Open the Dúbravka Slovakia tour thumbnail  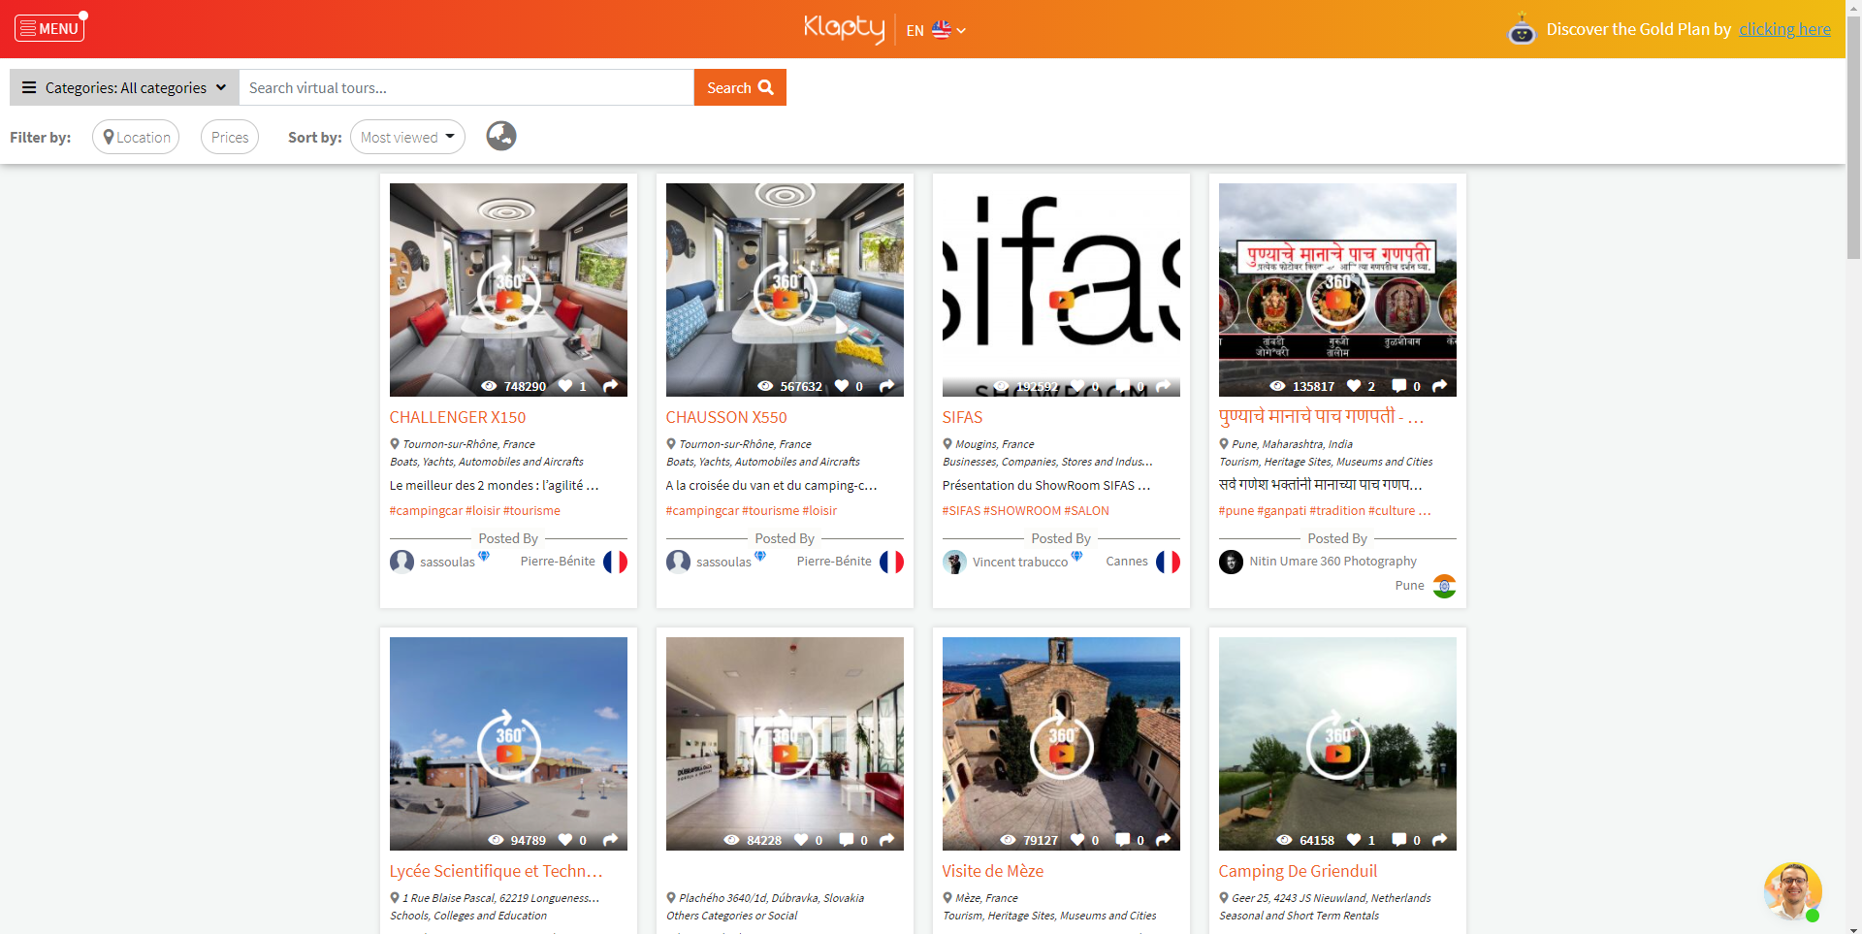pos(785,743)
